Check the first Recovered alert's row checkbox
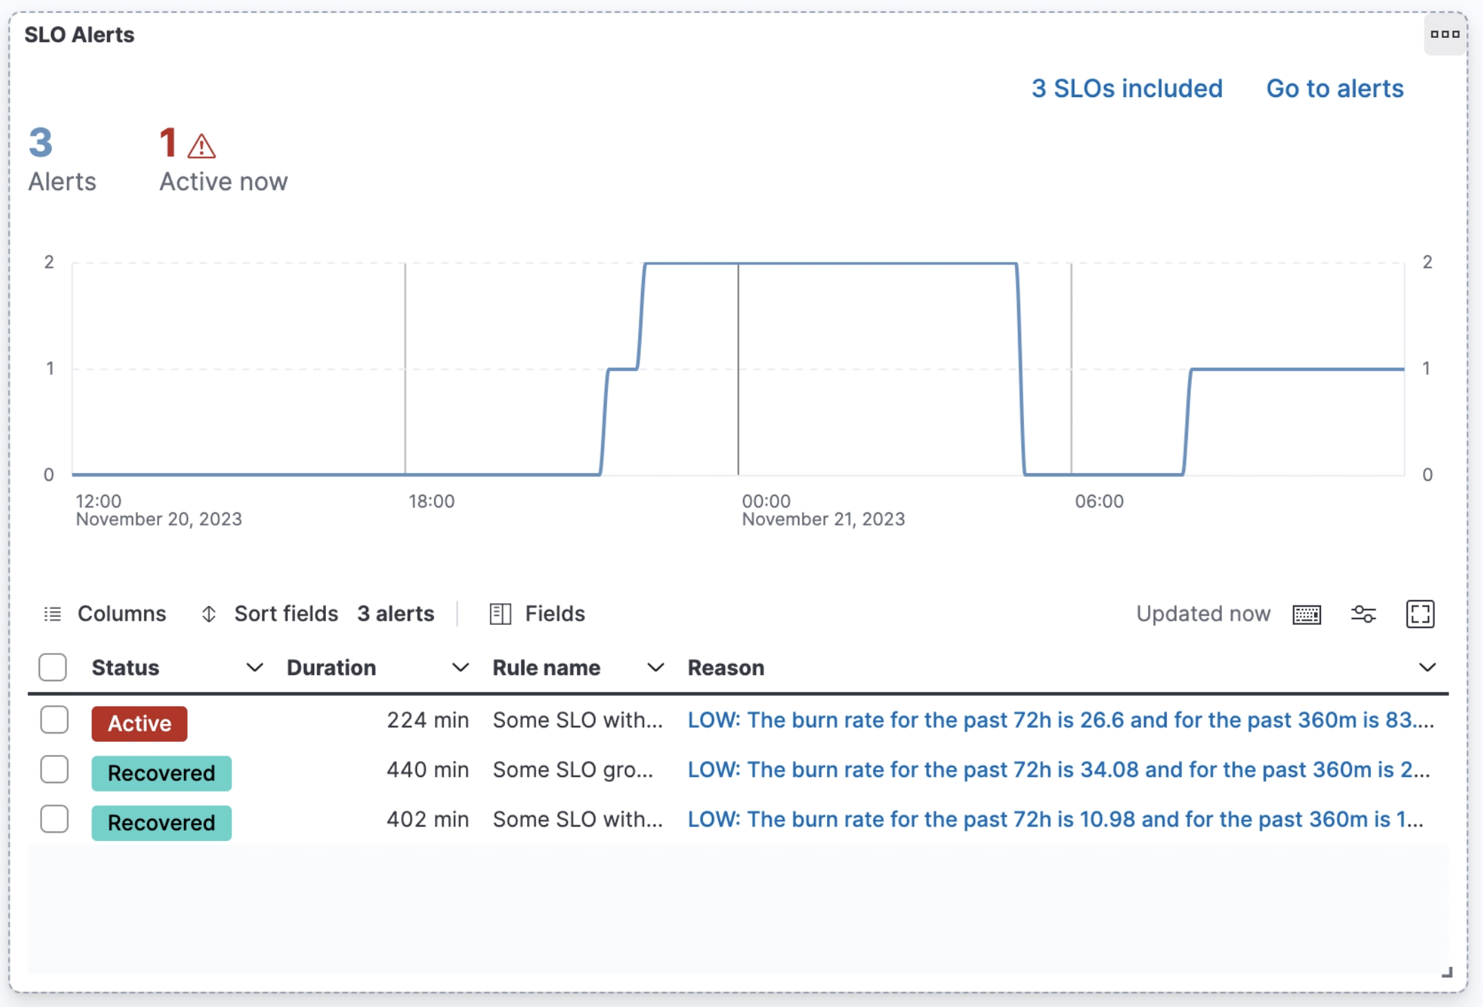The width and height of the screenshot is (1483, 1007). pos(54,769)
